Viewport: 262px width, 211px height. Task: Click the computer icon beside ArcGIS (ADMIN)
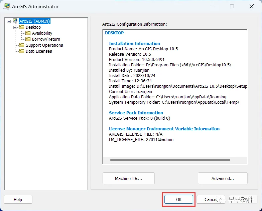point(15,21)
